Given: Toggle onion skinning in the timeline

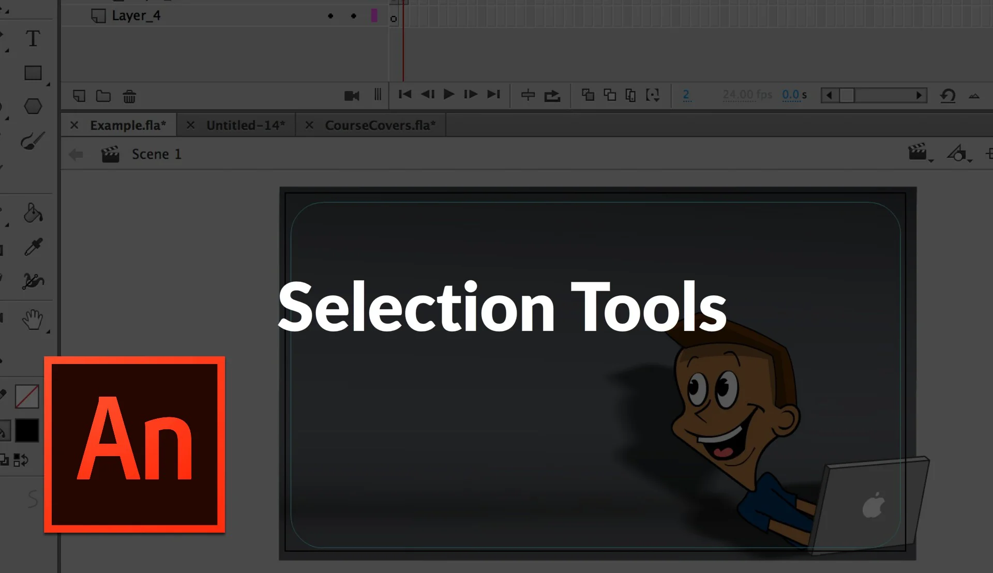Looking at the screenshot, I should (588, 95).
